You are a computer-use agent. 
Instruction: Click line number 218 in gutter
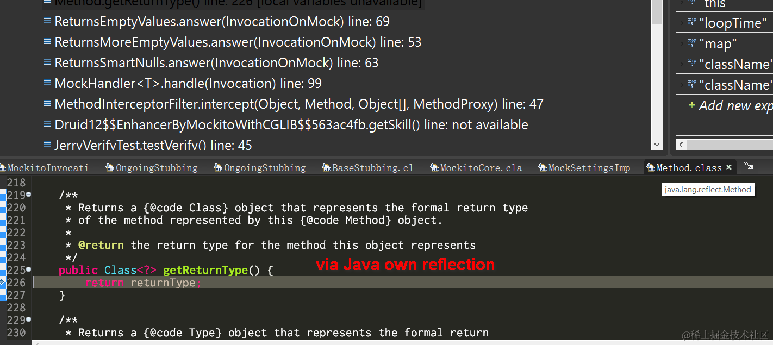pos(16,183)
